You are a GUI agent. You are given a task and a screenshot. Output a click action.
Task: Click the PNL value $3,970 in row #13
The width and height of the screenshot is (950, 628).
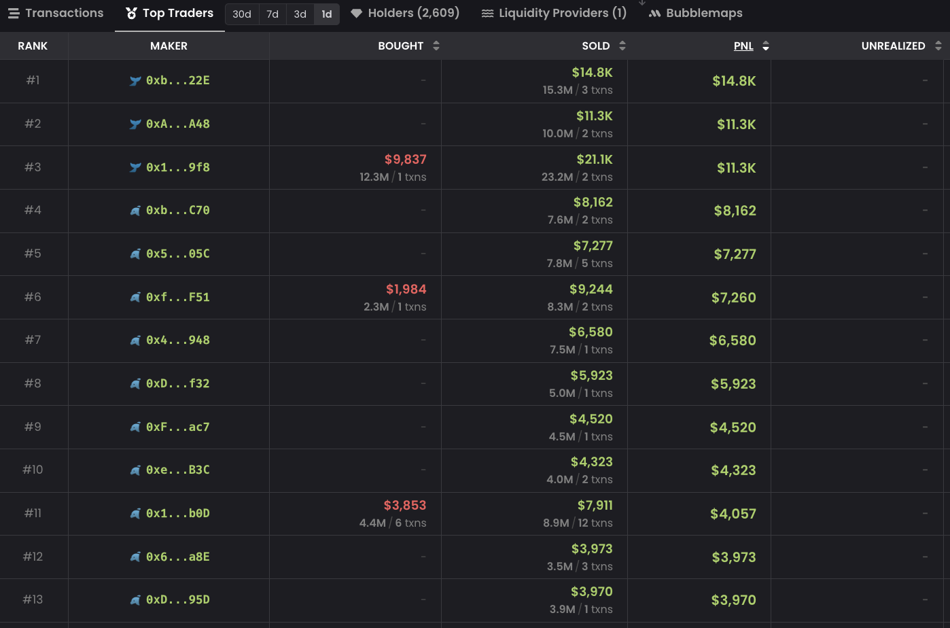(x=734, y=600)
